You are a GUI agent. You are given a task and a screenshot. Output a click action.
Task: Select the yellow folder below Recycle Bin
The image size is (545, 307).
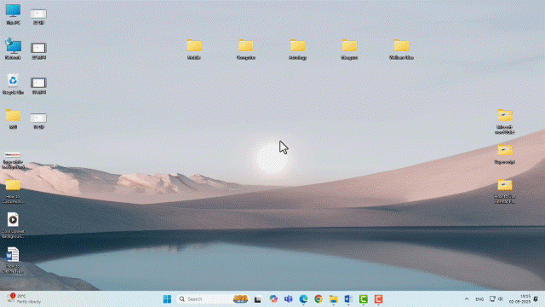tap(13, 119)
